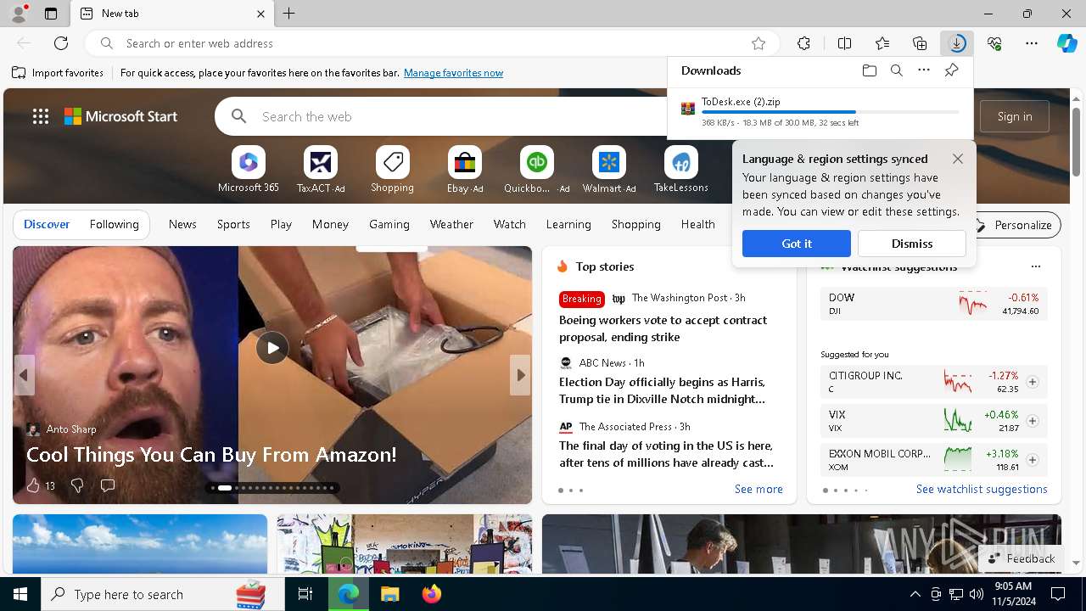The height and width of the screenshot is (611, 1086).
Task: Open Collections icon in toolbar
Action: [x=920, y=43]
